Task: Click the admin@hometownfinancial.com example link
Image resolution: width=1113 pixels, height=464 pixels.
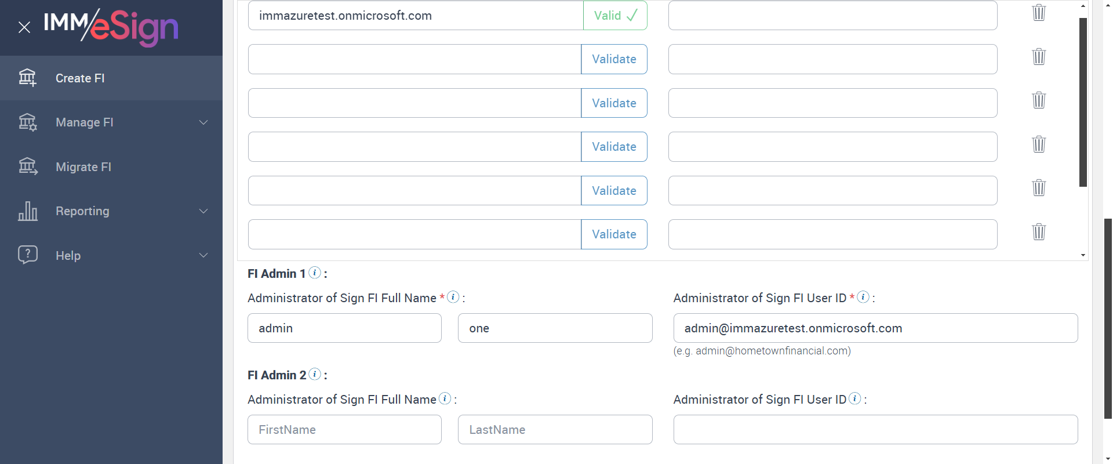Action: point(773,351)
